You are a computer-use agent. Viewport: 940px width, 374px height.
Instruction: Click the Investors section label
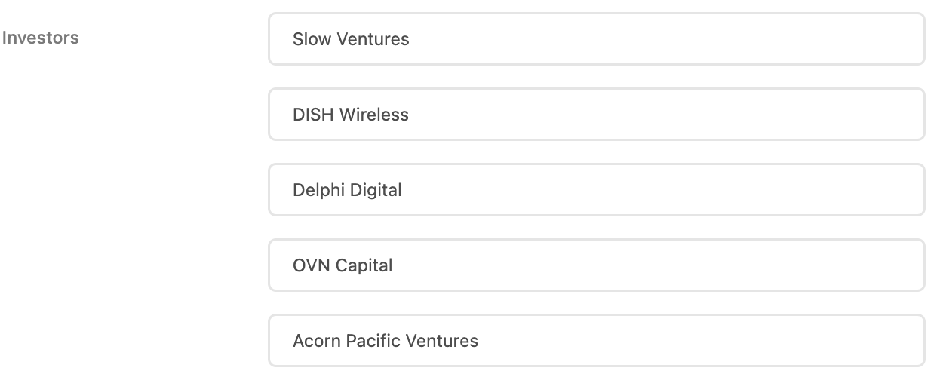tap(41, 38)
